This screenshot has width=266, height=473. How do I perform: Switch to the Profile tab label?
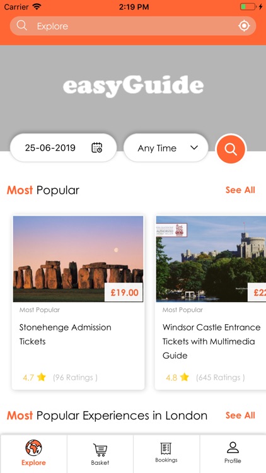[233, 461]
